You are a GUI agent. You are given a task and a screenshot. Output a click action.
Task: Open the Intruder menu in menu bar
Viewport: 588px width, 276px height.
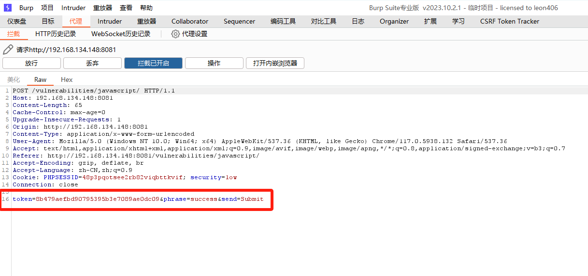(73, 8)
